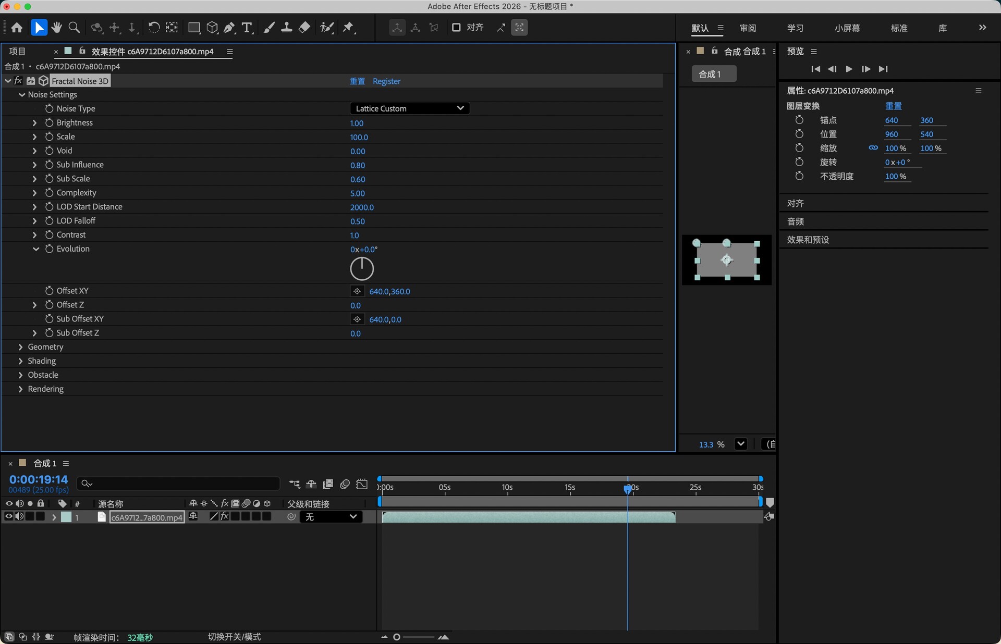
Task: Toggle motion blur enable in timeline header
Action: pos(345,484)
